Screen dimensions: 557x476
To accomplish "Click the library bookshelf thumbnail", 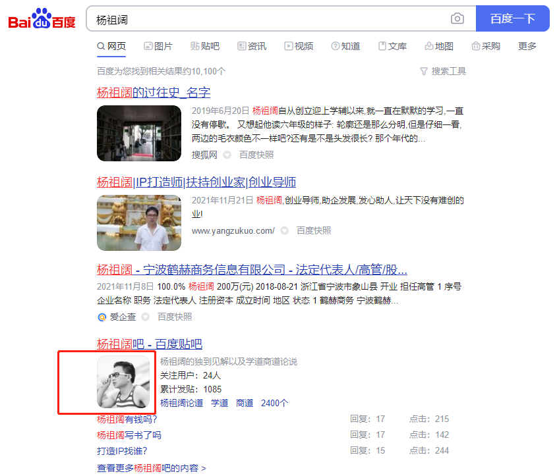I will [139, 133].
